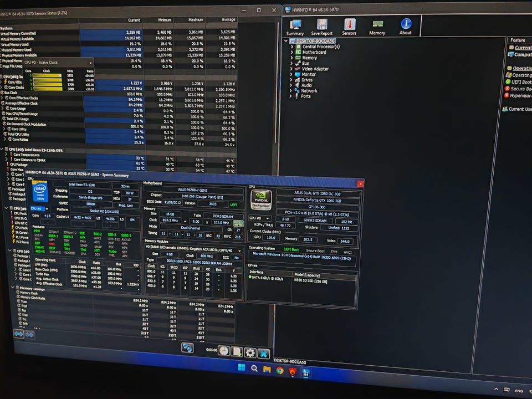This screenshot has width=532, height=399.
Task: Open the About dialog icon
Action: click(x=406, y=27)
